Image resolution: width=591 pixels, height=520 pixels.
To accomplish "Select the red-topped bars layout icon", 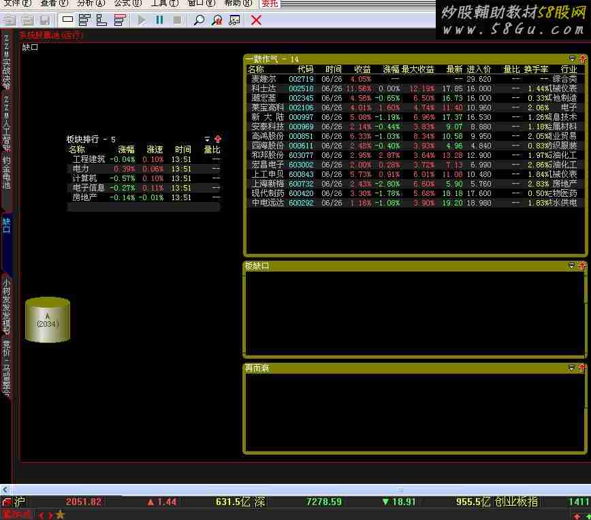I will tap(119, 20).
